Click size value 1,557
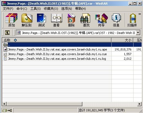The width and height of the screenshot is (143, 113). pyautogui.click(x=128, y=54)
